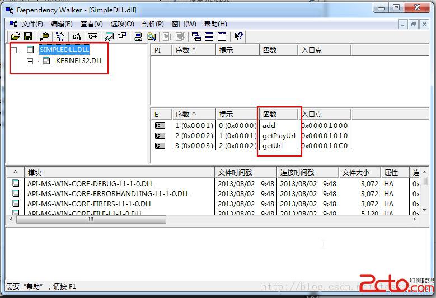Toggle the Undecorate C++ Functions icon
Image resolution: width=436 pixels, height=298 pixels.
coord(92,36)
